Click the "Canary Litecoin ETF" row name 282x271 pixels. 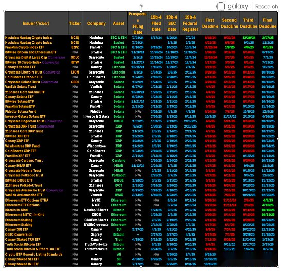click(x=20, y=67)
